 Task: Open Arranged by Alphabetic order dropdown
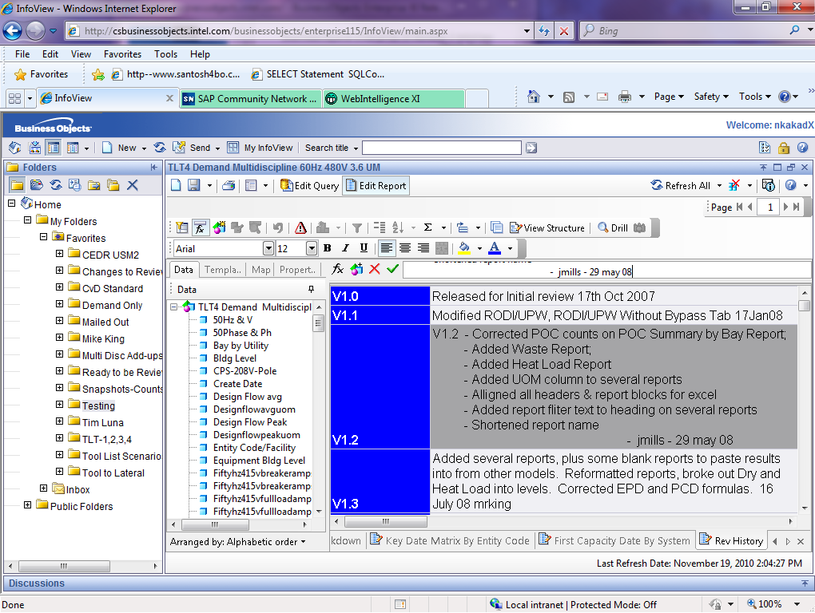pos(237,542)
